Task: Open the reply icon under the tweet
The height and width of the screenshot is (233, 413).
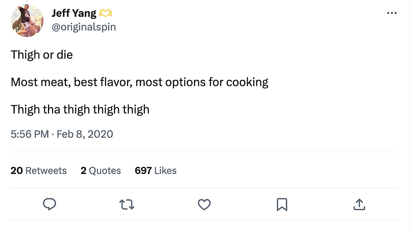Action: tap(50, 204)
